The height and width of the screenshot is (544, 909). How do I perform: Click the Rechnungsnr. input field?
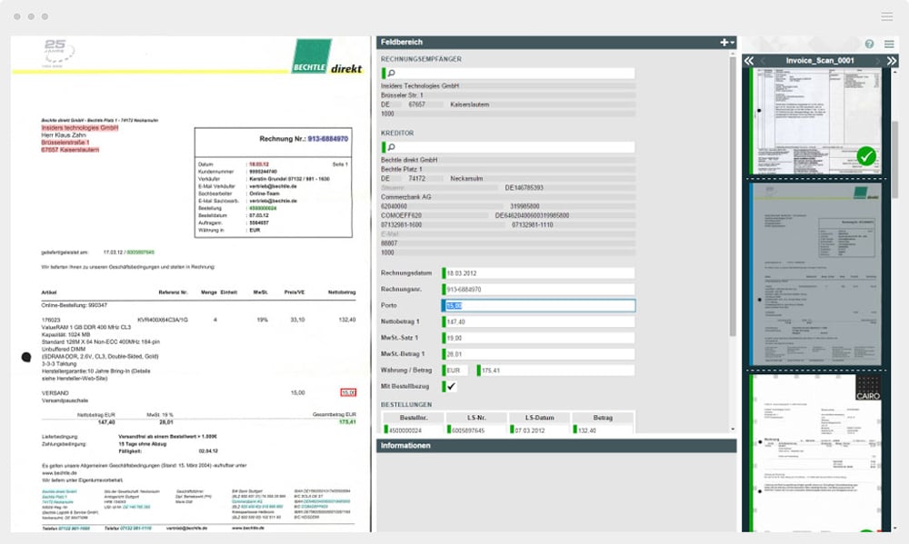[538, 289]
